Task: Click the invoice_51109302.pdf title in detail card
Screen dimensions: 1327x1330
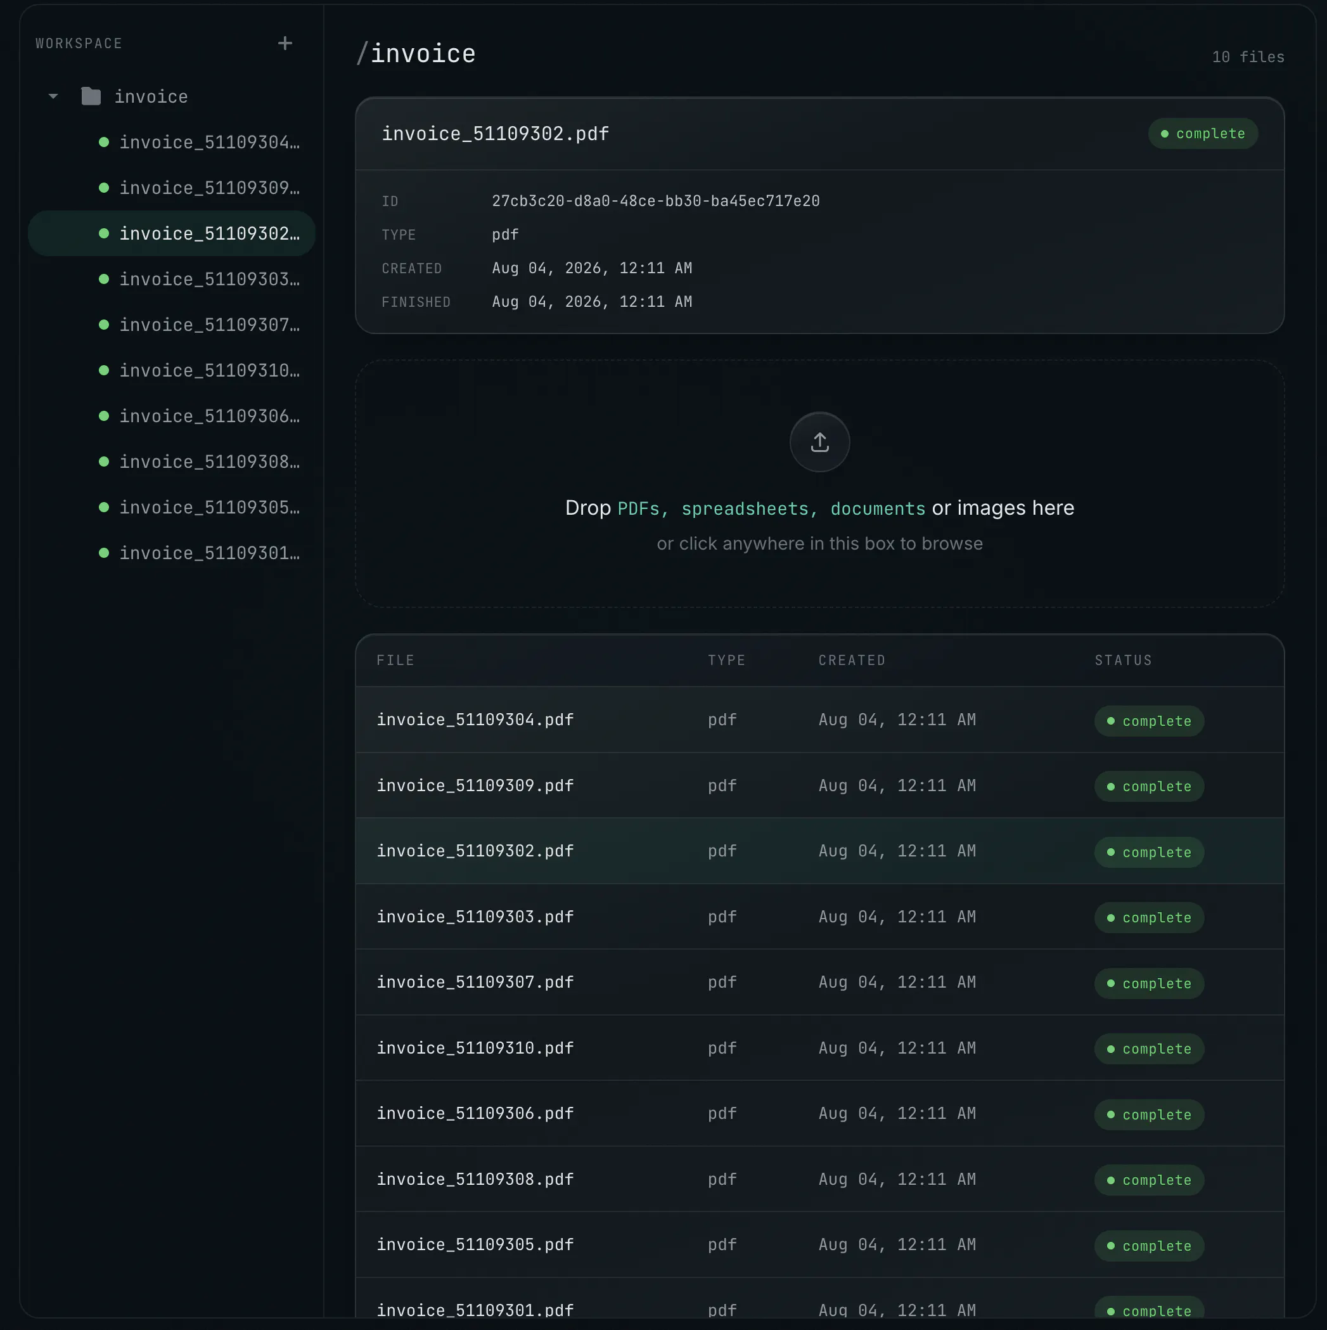Action: pyautogui.click(x=496, y=134)
